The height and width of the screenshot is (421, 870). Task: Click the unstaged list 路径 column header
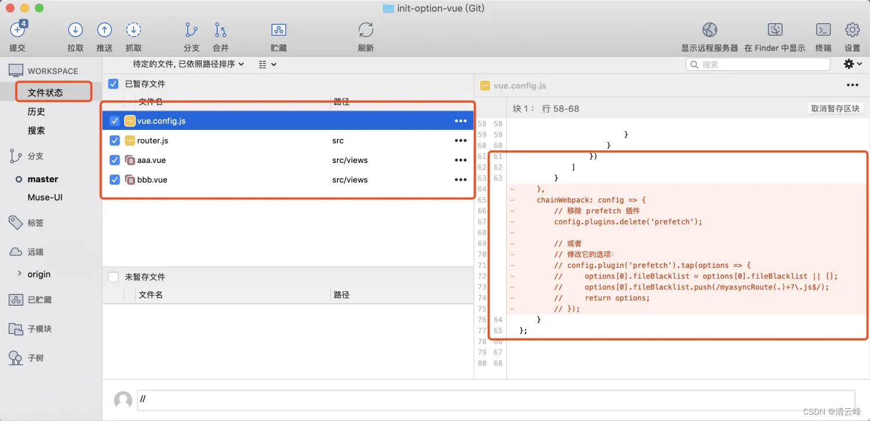[342, 295]
